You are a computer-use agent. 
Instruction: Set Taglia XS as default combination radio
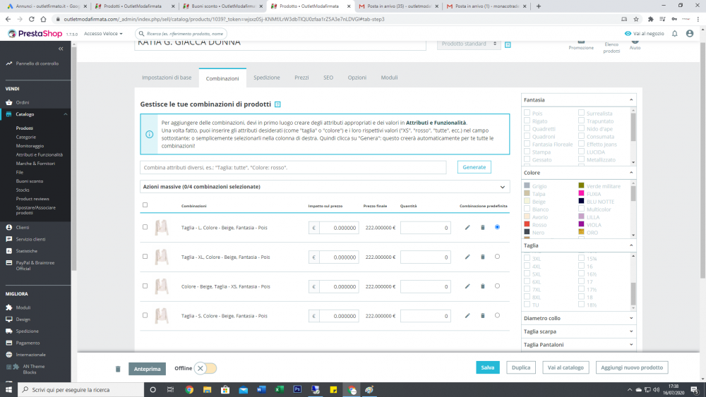(497, 286)
